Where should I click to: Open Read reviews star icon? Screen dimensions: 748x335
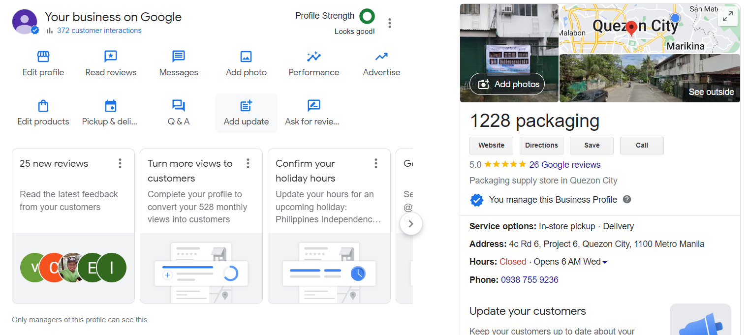click(111, 57)
